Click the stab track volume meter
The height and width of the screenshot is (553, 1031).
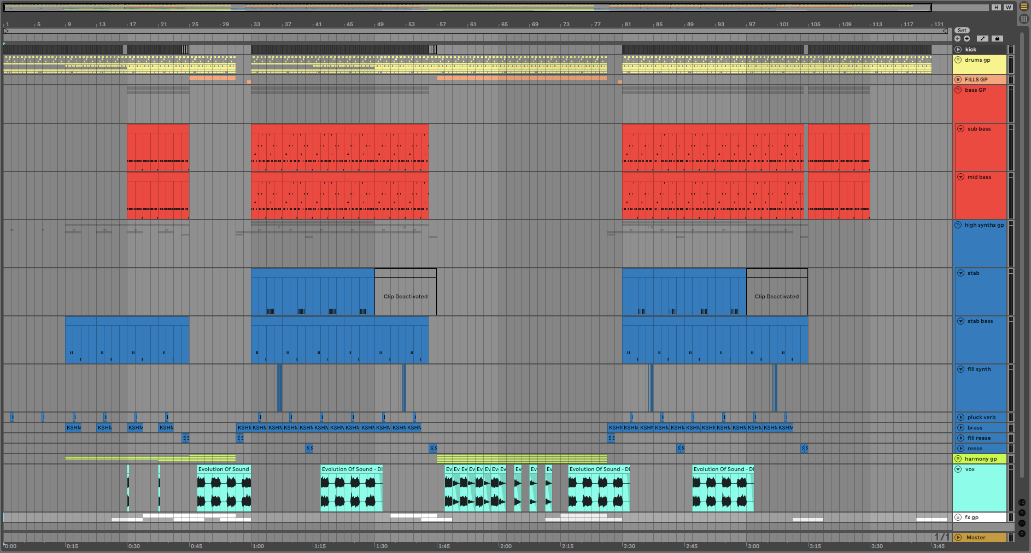tap(1011, 292)
